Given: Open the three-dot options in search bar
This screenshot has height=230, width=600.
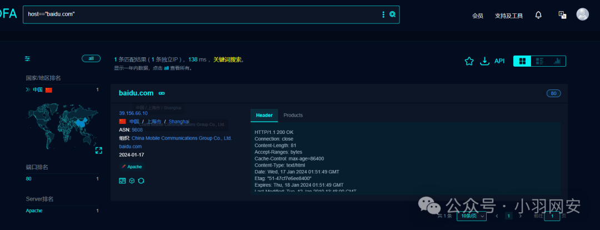Looking at the screenshot, I should point(383,14).
